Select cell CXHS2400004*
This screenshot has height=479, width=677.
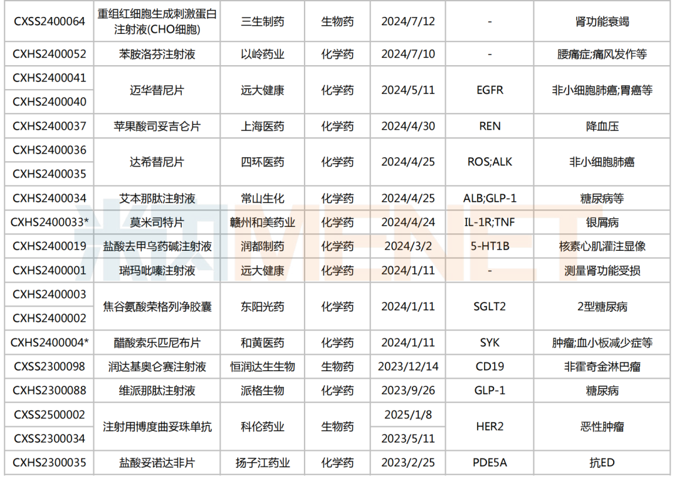50,342
